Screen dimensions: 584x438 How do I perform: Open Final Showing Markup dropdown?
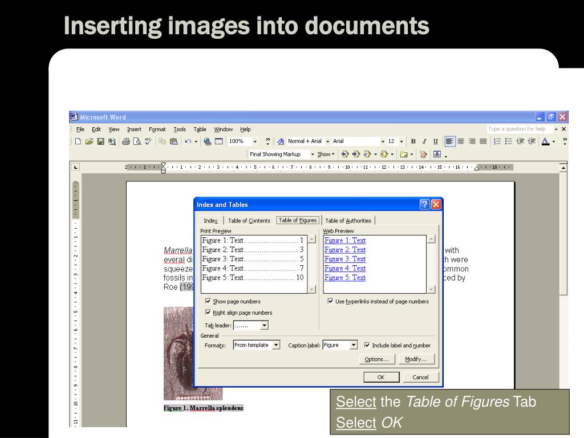click(313, 154)
